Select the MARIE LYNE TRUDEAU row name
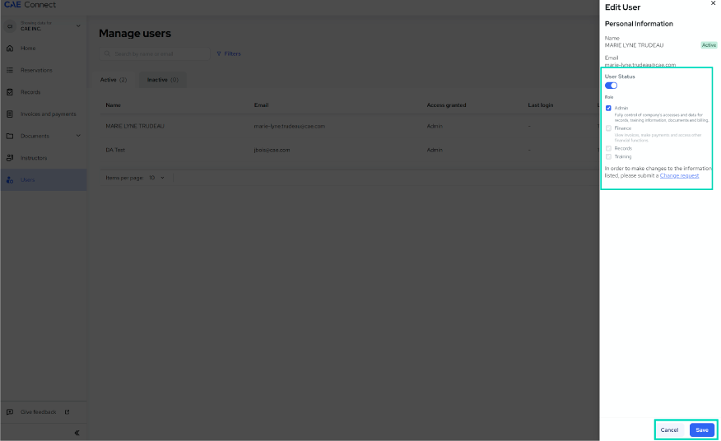Screen dimensions: 721x441 point(135,126)
